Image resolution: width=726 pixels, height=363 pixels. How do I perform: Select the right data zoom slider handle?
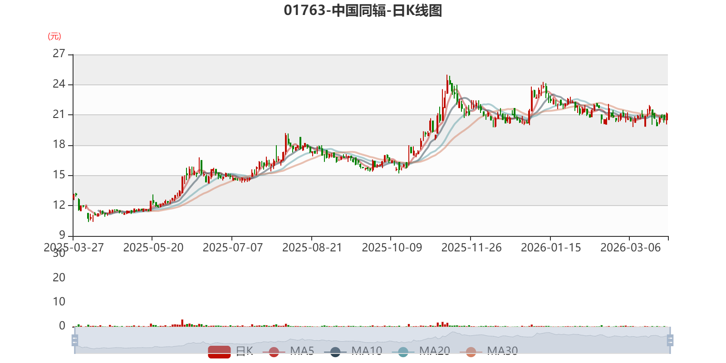click(x=670, y=340)
